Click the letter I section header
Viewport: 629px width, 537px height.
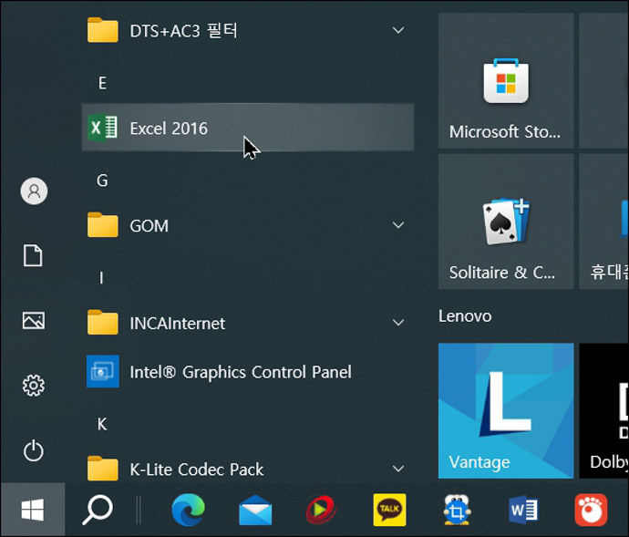(x=101, y=278)
